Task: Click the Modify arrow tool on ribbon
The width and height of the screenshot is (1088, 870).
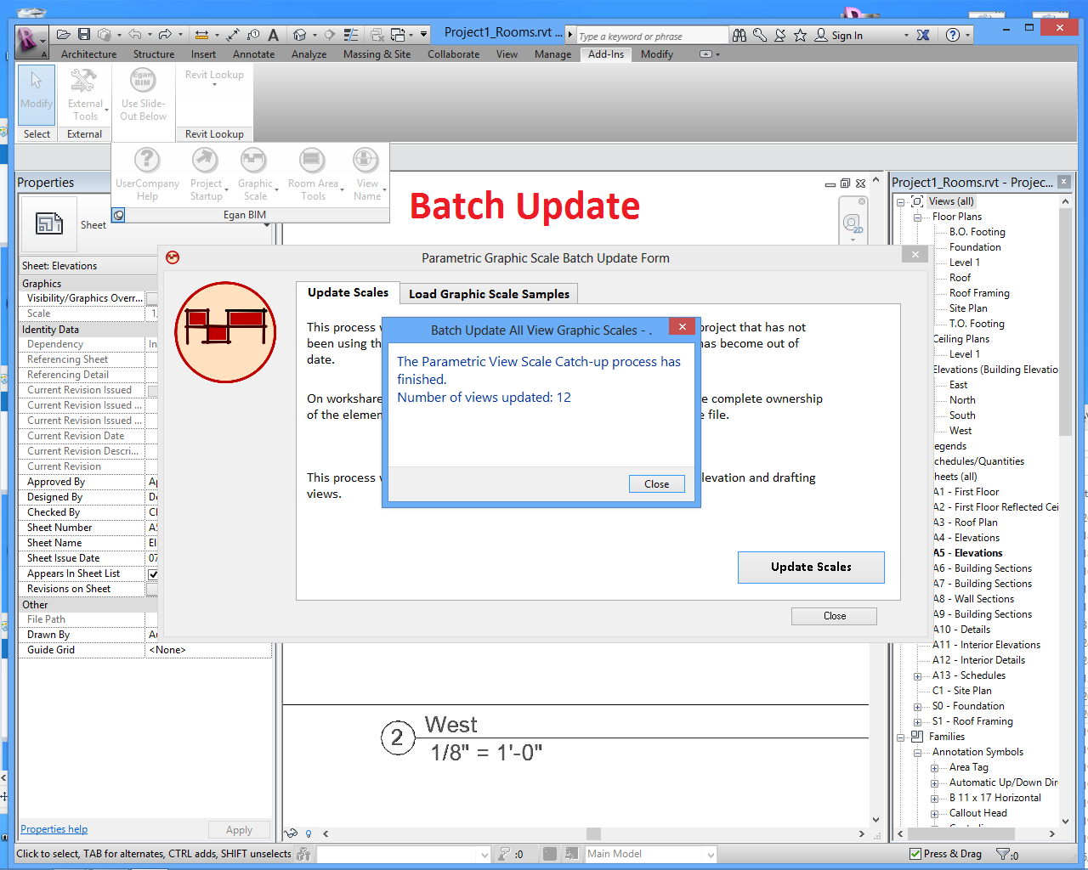Action: click(x=37, y=94)
